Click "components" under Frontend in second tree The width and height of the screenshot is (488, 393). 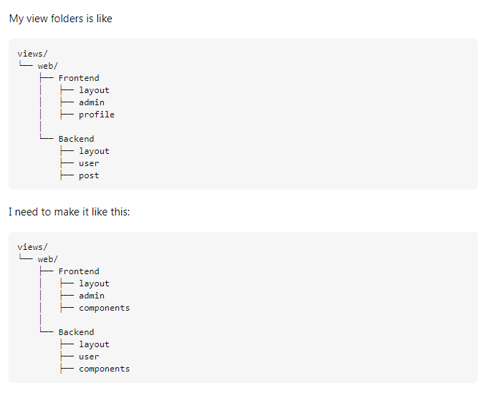(104, 308)
